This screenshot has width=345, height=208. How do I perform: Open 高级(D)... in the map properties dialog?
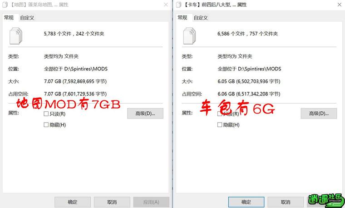click(145, 114)
